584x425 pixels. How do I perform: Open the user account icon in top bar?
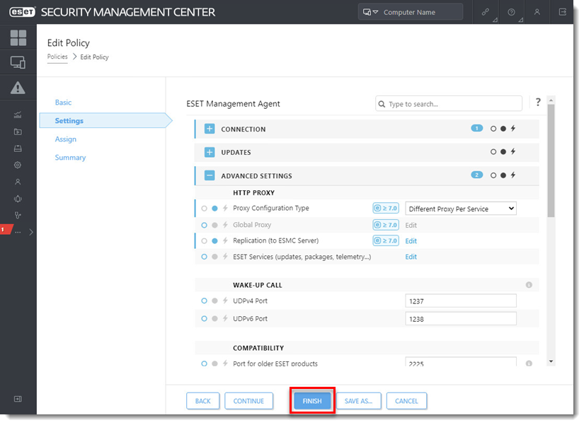point(537,12)
